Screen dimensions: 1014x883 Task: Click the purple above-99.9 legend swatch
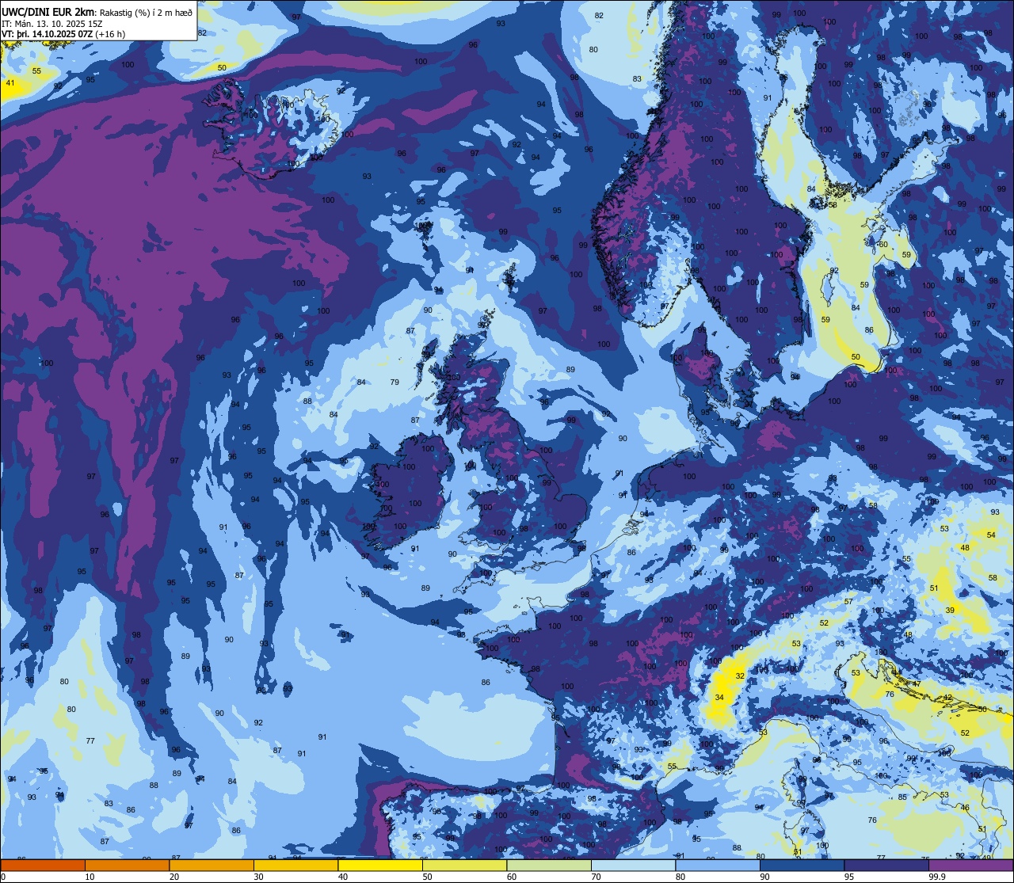coord(970,865)
